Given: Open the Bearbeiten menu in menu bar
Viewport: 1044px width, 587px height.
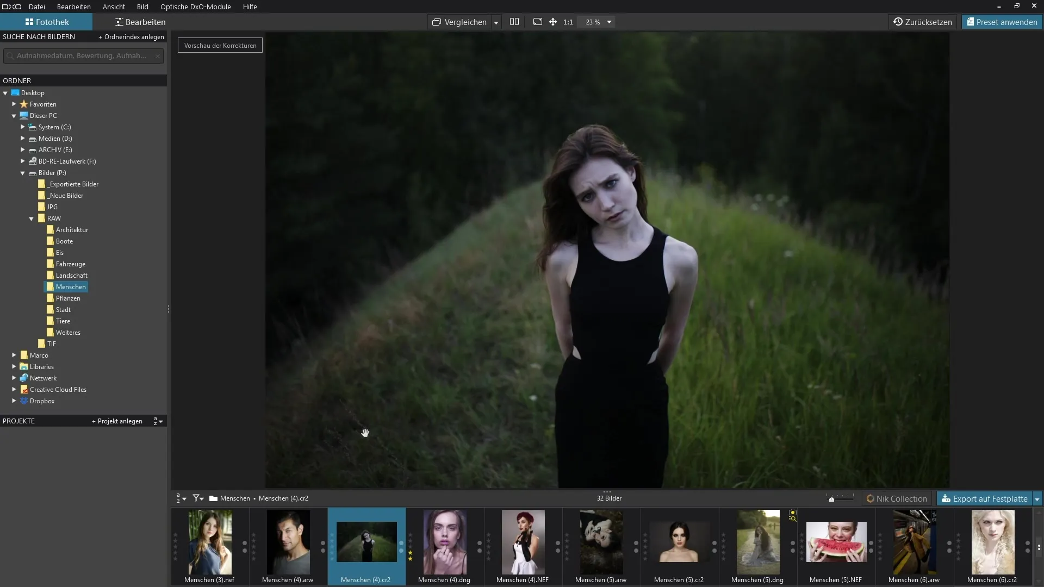Looking at the screenshot, I should point(74,7).
